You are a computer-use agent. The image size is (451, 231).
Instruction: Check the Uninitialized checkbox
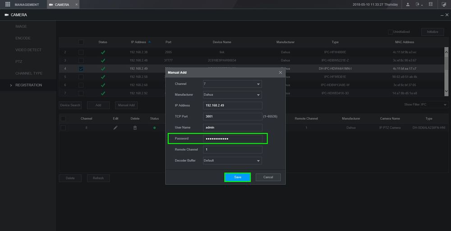(x=390, y=32)
